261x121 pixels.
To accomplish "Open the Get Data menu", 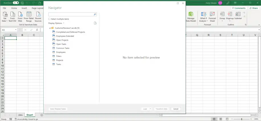I will pos(5,17).
